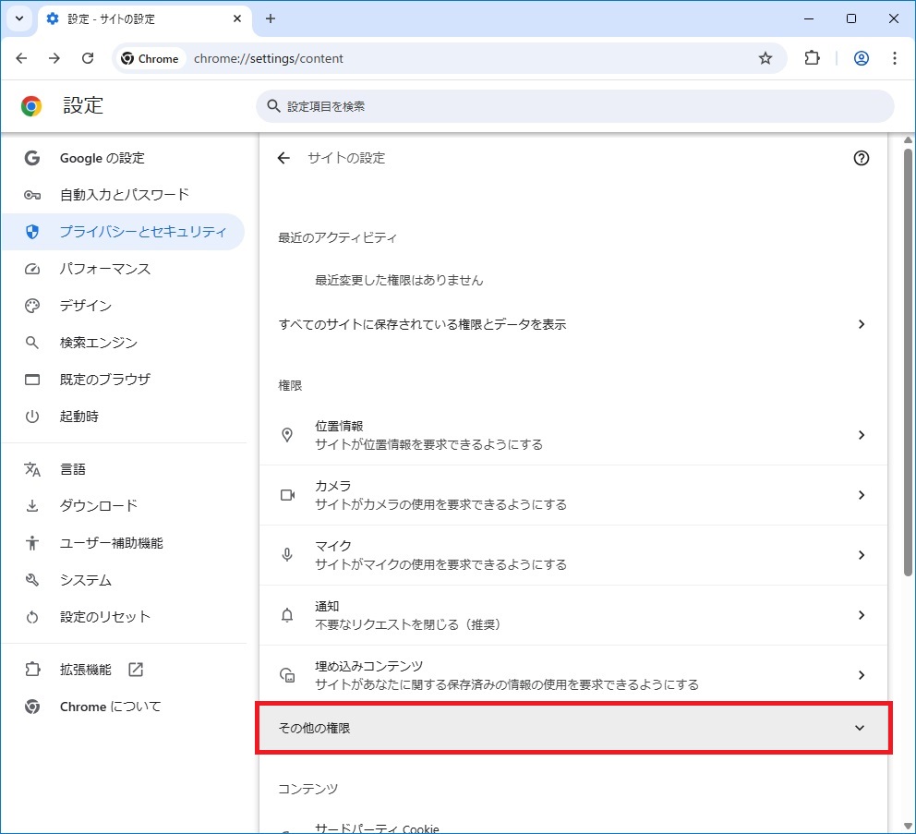Screen dimensions: 916x834
Task: Click back arrow next to サイトの設定
Action: [283, 158]
